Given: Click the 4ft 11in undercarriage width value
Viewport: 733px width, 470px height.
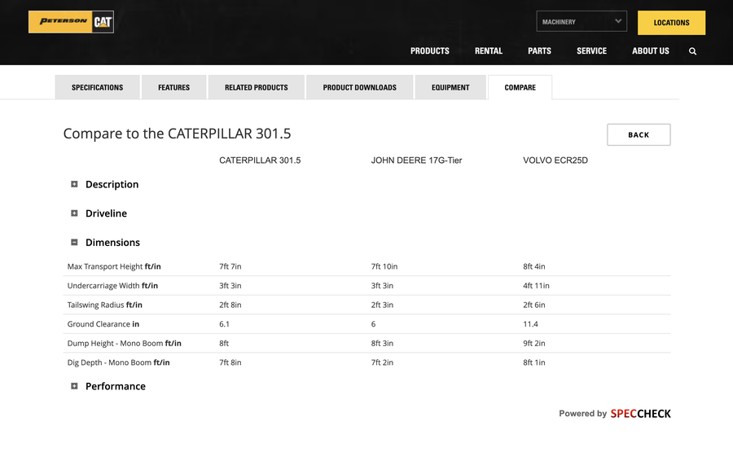Looking at the screenshot, I should 536,286.
